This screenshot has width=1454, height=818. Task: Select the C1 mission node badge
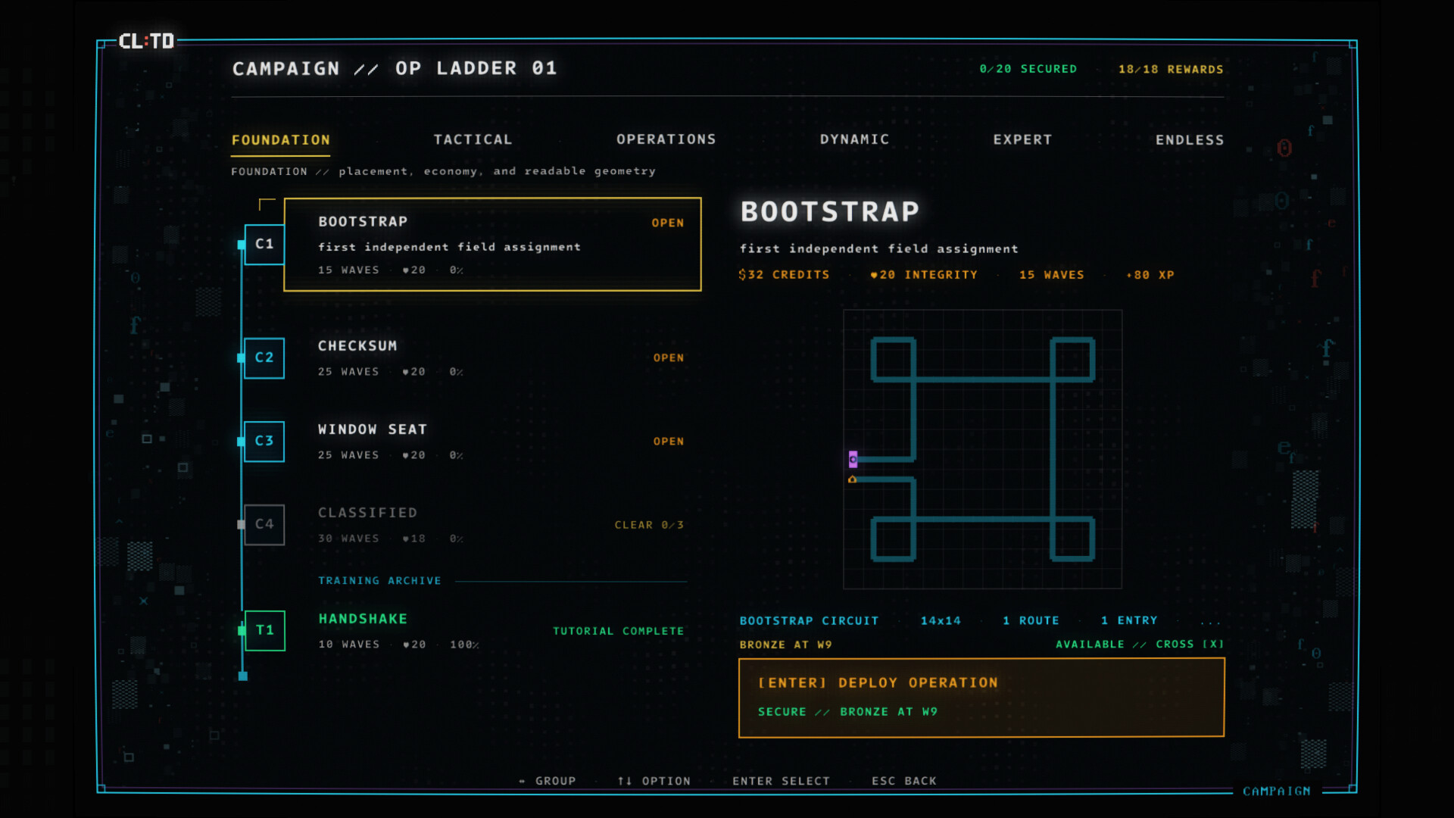coord(264,244)
